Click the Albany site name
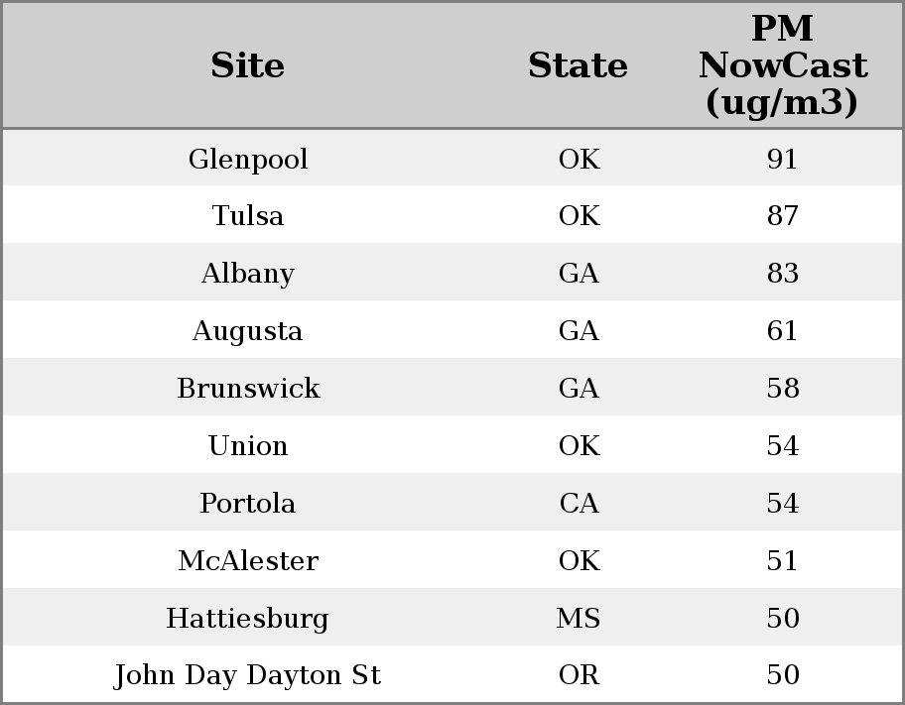This screenshot has width=905, height=705. click(x=248, y=274)
